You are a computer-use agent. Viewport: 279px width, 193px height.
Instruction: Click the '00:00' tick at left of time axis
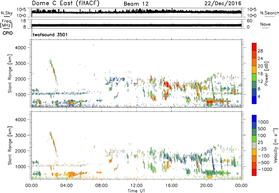click(31, 186)
